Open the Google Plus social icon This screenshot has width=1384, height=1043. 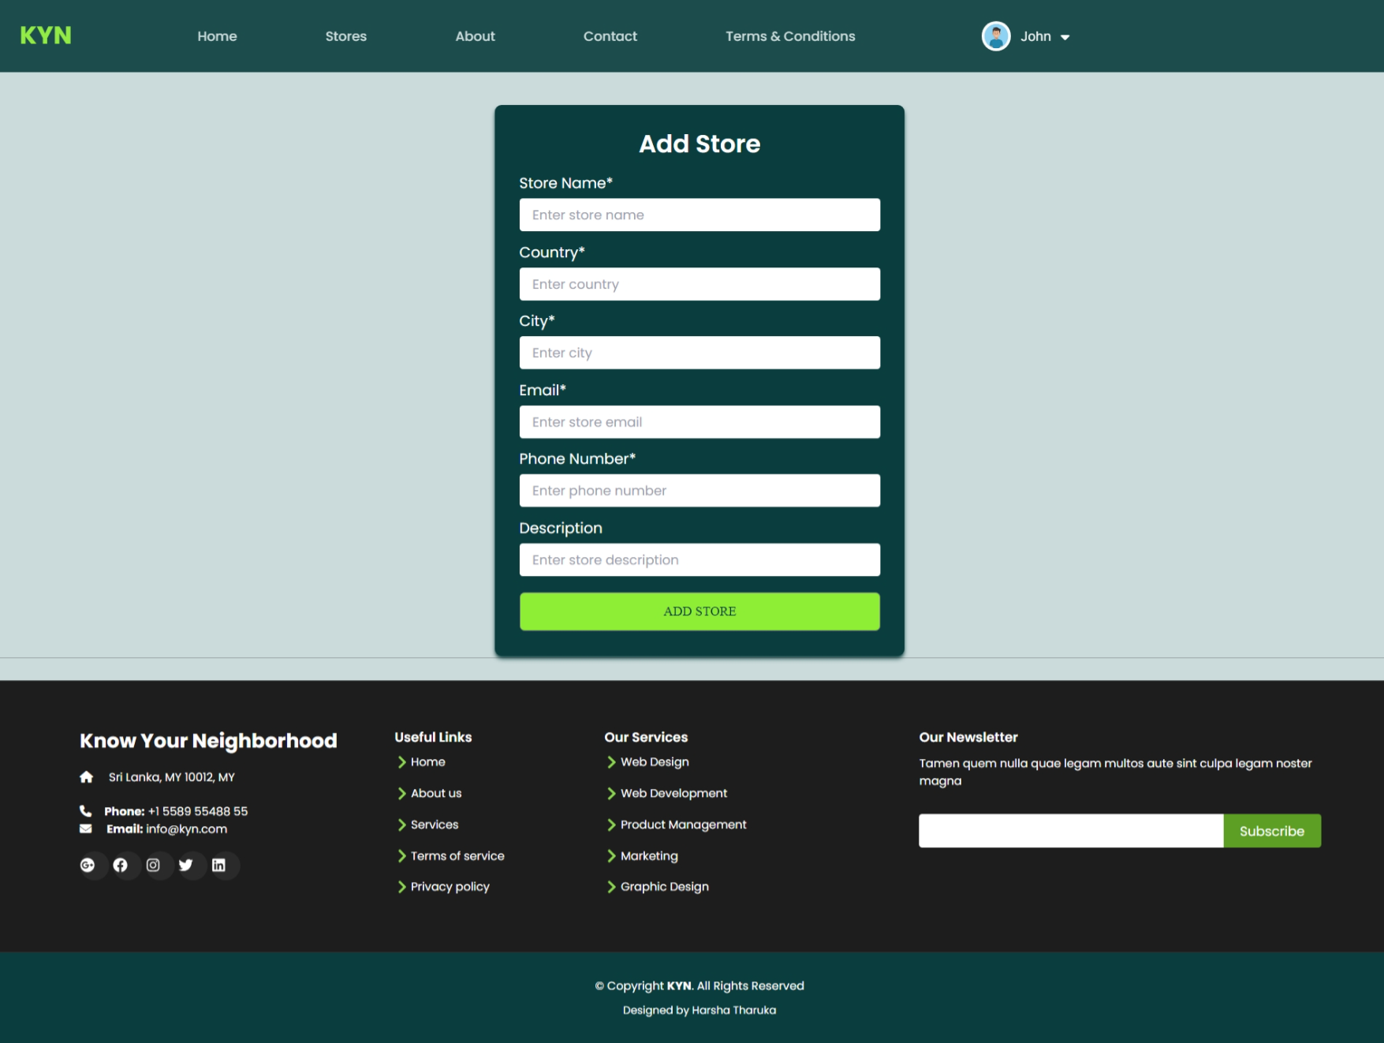[88, 865]
